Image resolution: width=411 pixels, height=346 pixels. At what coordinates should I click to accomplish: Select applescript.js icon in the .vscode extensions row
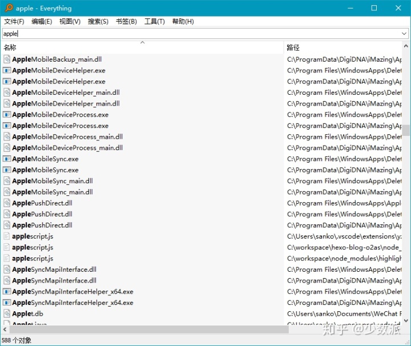pyautogui.click(x=7, y=236)
